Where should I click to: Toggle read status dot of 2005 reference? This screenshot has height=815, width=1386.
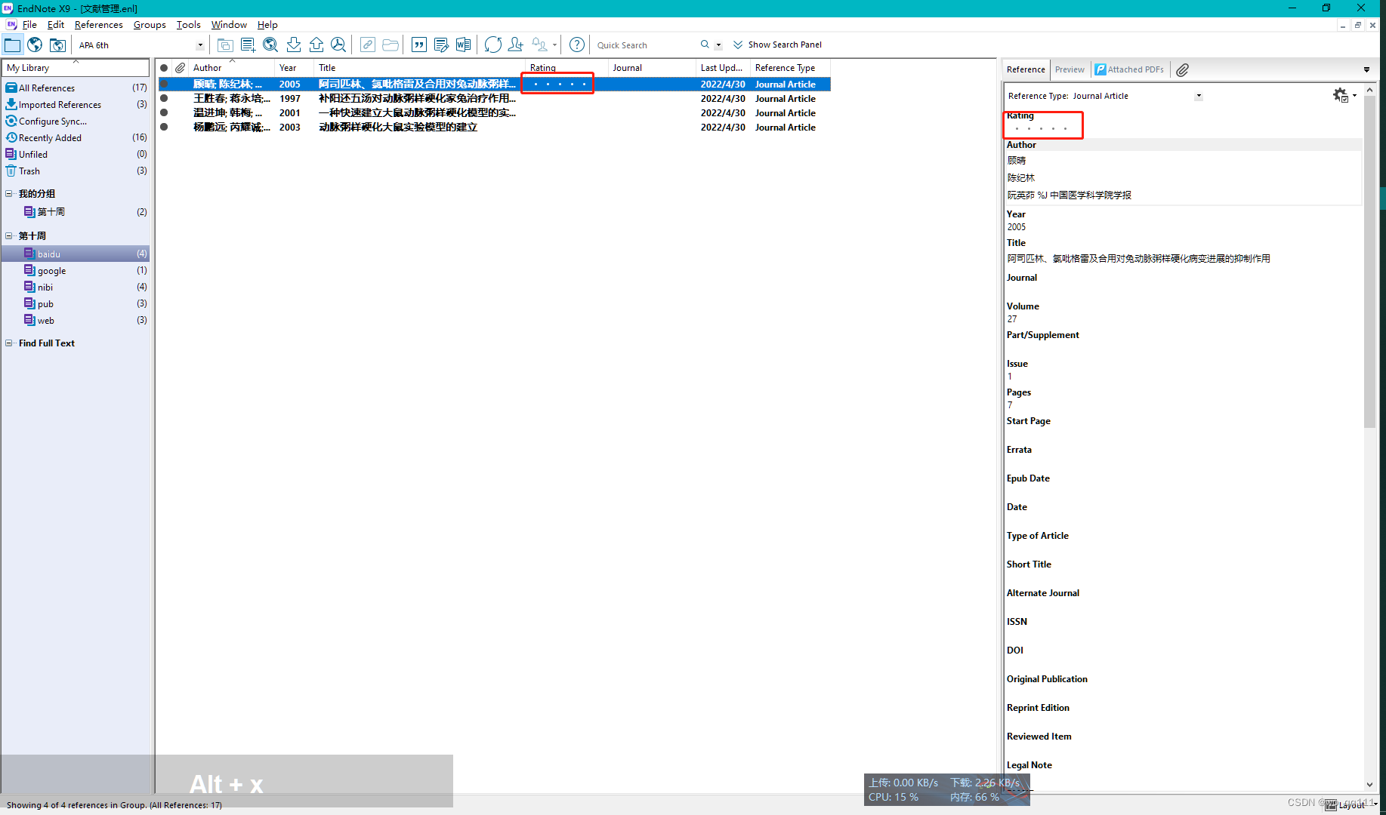(164, 84)
